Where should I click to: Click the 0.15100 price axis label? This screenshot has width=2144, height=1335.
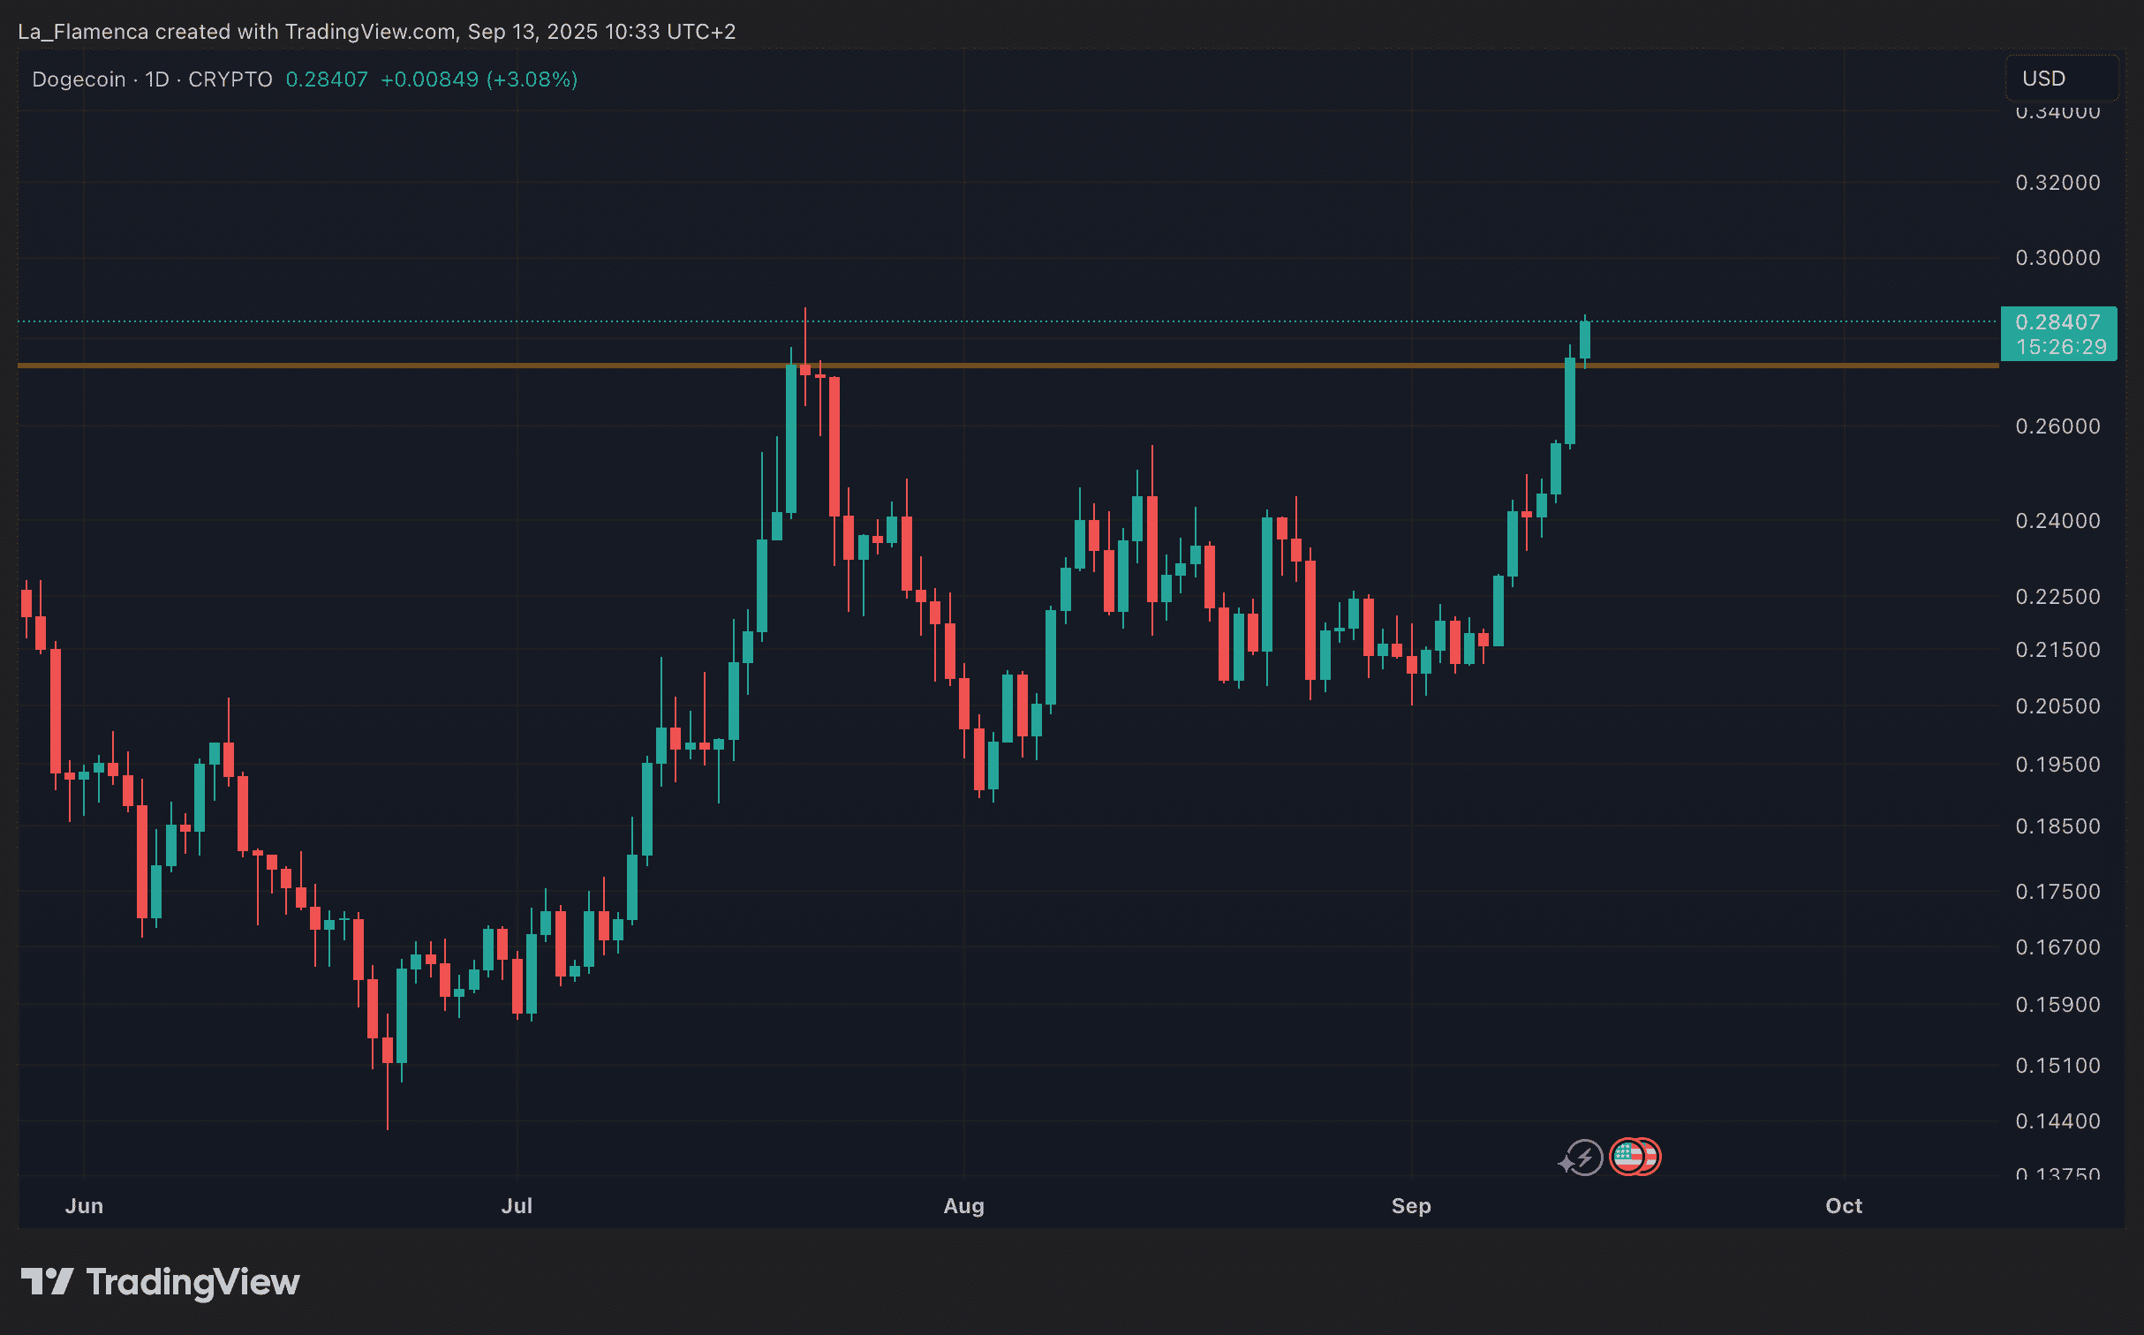2057,1066
